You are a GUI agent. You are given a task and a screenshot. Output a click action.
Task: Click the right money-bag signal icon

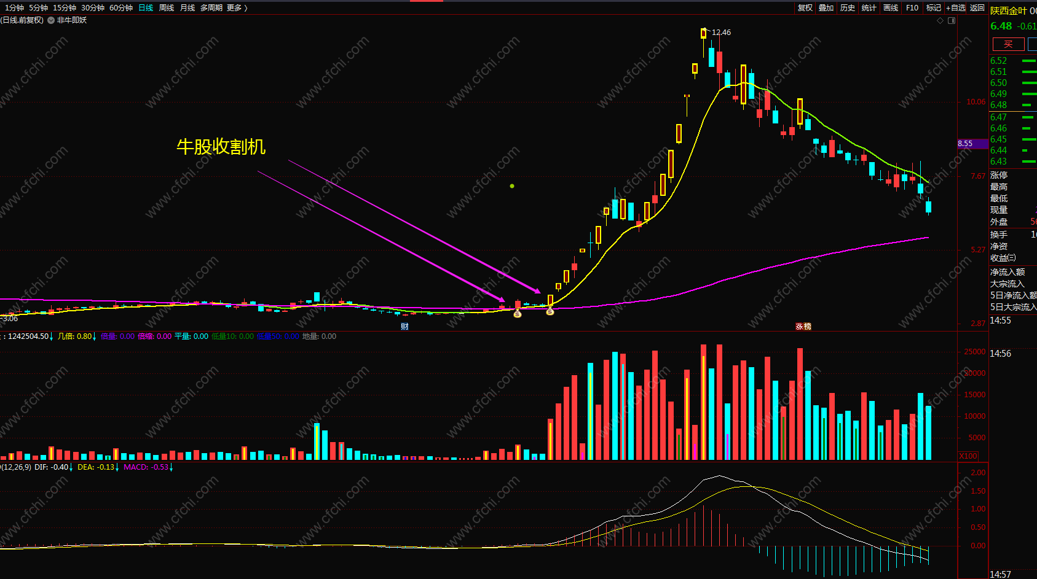pos(550,312)
